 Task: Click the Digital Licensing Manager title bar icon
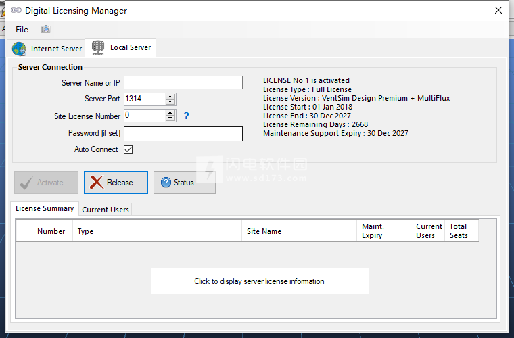(x=14, y=11)
